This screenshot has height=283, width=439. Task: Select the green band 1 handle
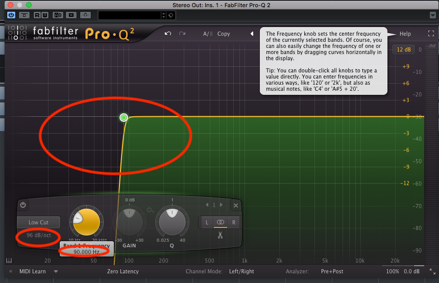pos(124,117)
